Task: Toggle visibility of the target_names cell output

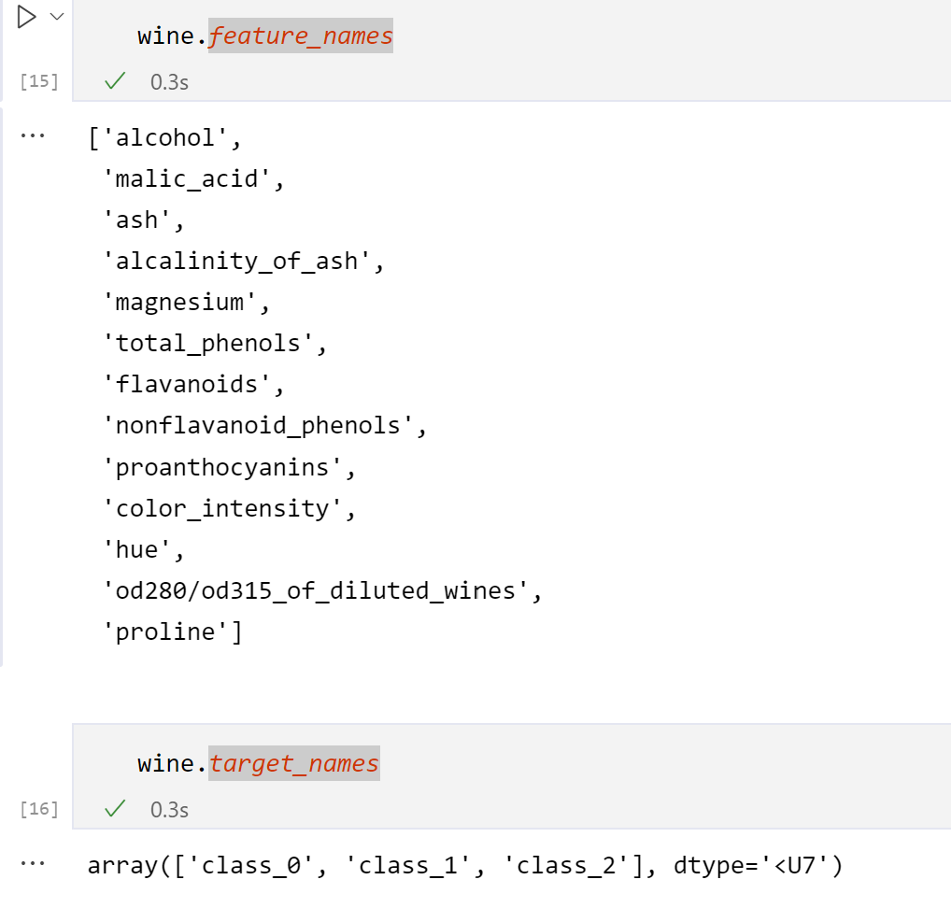Action: point(33,864)
